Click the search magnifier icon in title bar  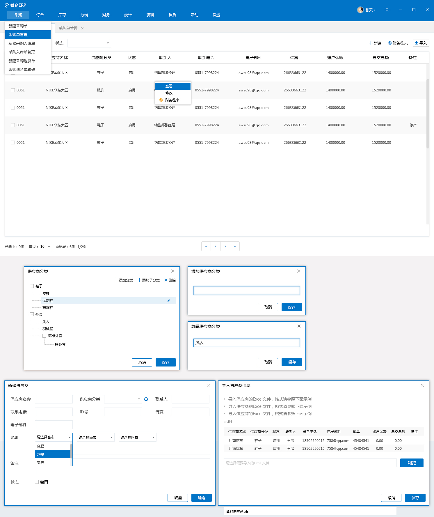point(387,10)
